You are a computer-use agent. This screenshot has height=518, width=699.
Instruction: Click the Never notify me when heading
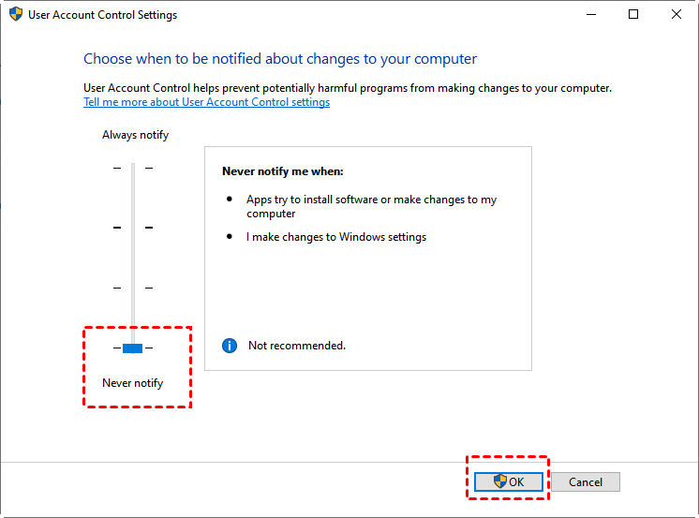[282, 171]
